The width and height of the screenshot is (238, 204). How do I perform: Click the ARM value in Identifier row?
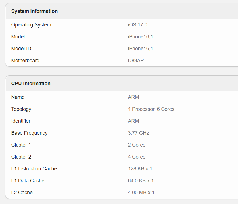pyautogui.click(x=133, y=121)
